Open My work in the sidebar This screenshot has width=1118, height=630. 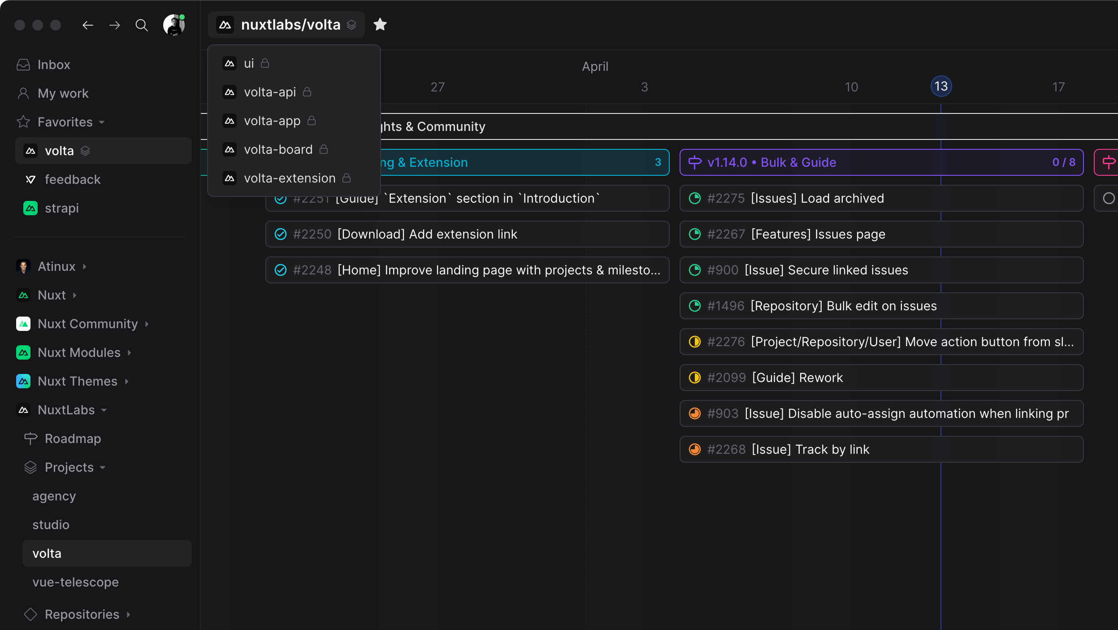click(103, 93)
